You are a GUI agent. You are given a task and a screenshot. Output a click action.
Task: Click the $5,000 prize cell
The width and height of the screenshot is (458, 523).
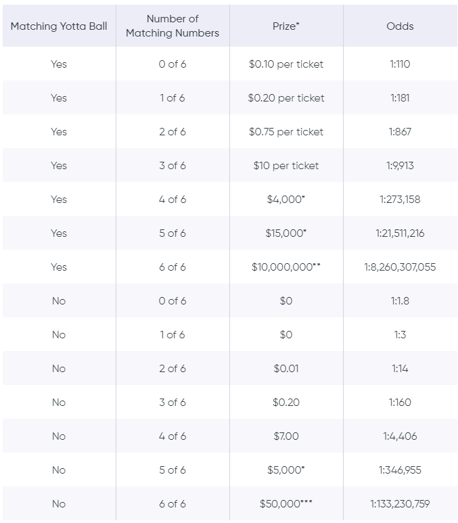[286, 470]
